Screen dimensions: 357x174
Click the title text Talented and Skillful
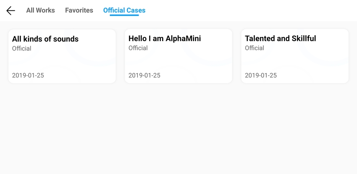point(281,39)
